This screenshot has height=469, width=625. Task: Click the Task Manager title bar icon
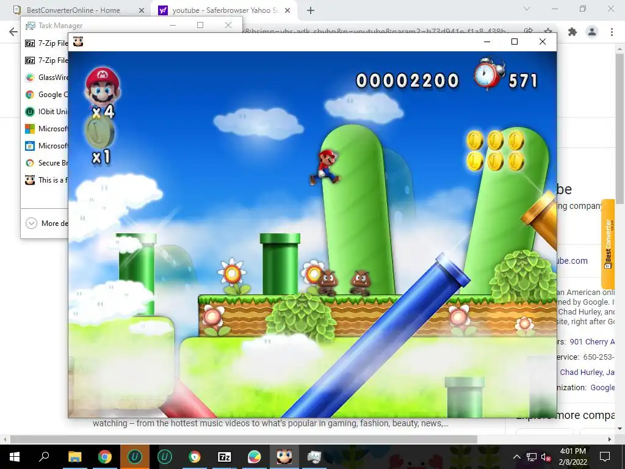pyautogui.click(x=30, y=26)
